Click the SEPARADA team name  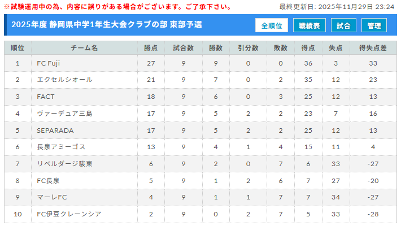coord(55,131)
